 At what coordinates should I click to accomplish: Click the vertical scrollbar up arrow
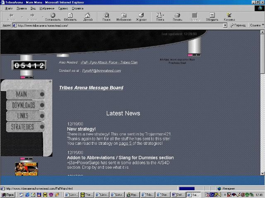click(262, 32)
